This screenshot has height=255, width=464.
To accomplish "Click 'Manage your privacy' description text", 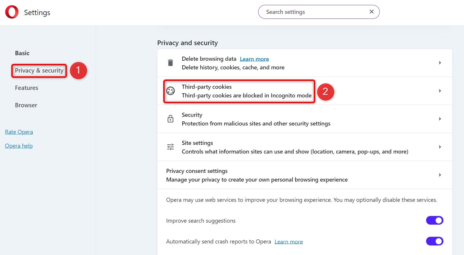I will (257, 180).
